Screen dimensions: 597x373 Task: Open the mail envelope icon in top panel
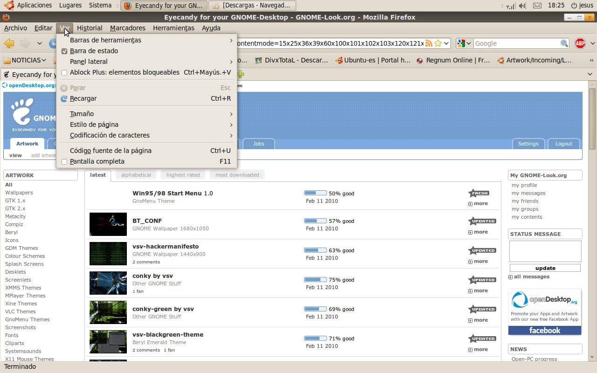[x=537, y=6]
